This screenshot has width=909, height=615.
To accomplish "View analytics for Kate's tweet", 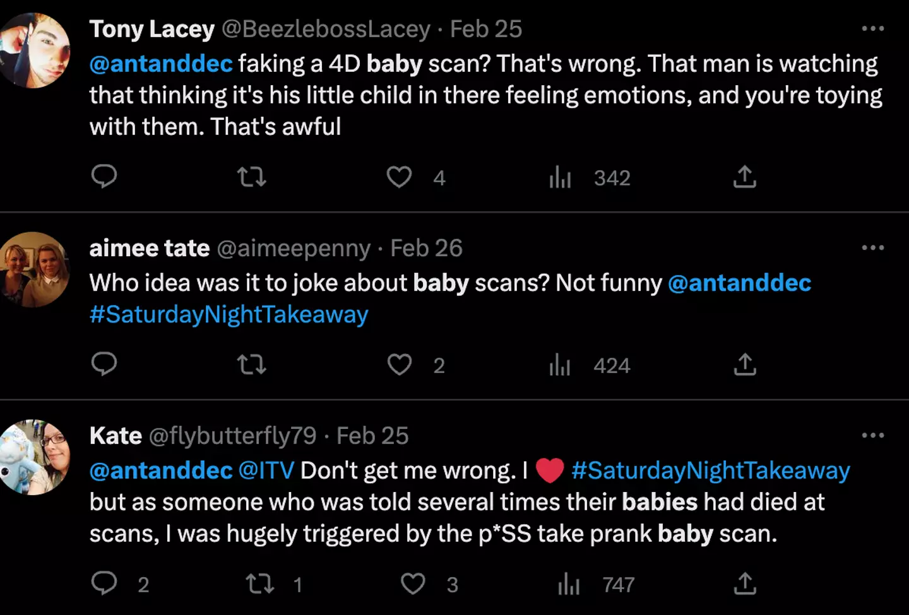I will (x=567, y=584).
